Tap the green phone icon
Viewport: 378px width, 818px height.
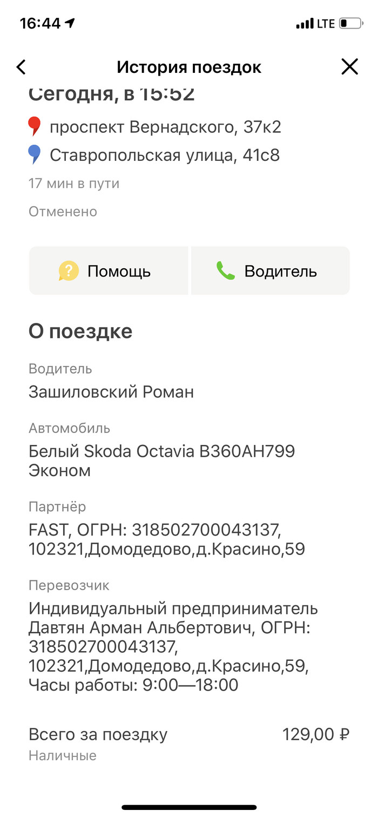coord(226,271)
